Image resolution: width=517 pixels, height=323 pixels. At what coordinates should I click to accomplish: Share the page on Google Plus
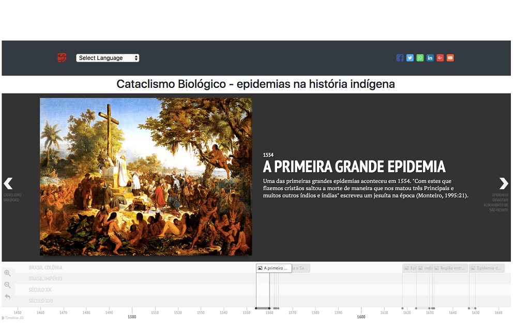(440, 58)
